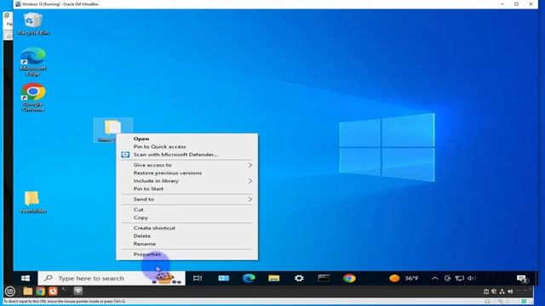The width and height of the screenshot is (545, 306).
Task: Launch Firefox from the host panel
Action: pos(53,291)
